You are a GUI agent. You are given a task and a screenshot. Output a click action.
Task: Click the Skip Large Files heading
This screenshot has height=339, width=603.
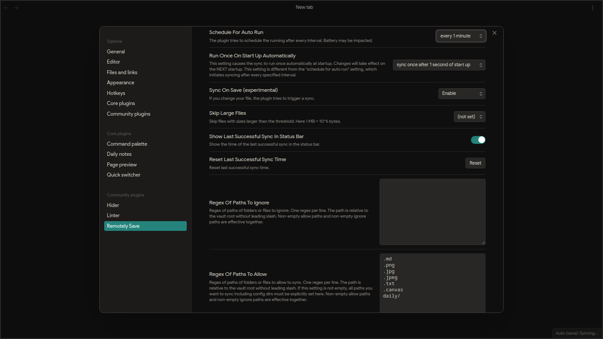coord(227,113)
